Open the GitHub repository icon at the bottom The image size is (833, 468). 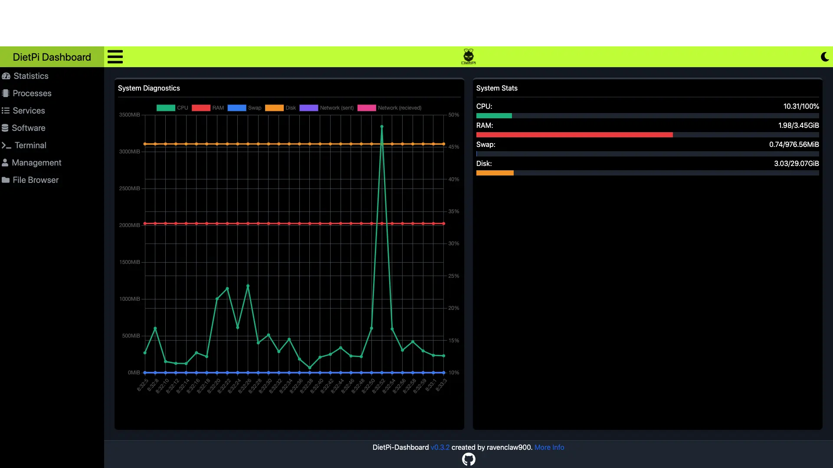(x=469, y=459)
